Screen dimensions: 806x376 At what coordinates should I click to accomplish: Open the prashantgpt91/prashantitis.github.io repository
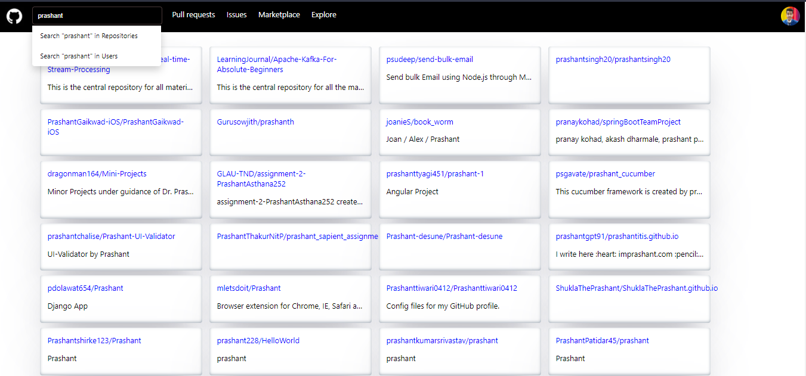coord(616,236)
